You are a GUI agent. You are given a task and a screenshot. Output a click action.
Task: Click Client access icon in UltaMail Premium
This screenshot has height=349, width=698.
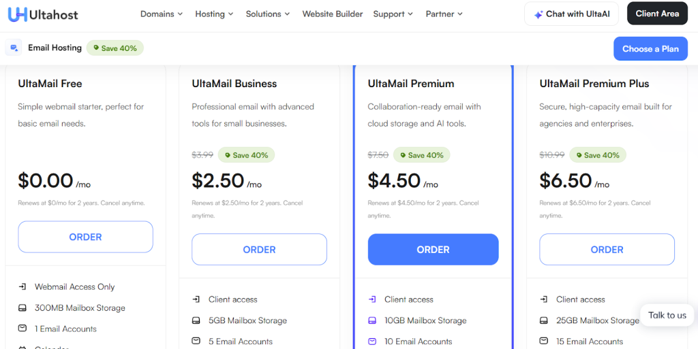click(x=372, y=299)
